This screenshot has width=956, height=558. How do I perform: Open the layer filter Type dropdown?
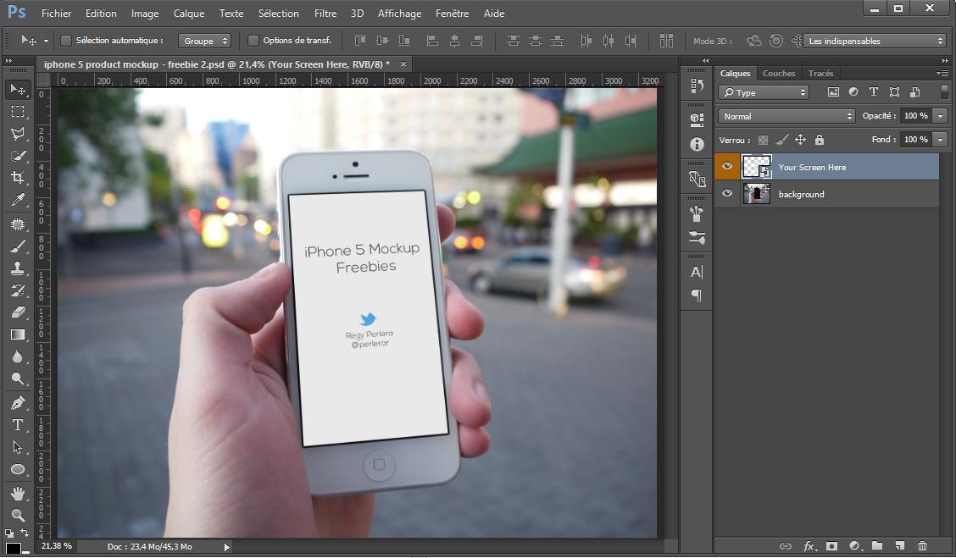point(764,92)
